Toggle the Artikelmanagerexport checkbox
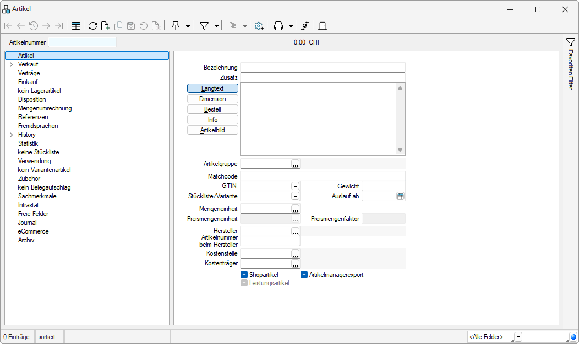Image resolution: width=579 pixels, height=344 pixels. pos(304,275)
